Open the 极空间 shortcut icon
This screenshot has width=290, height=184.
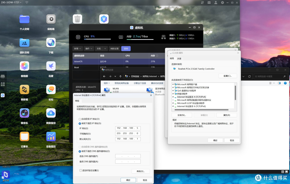pyautogui.click(x=6, y=175)
